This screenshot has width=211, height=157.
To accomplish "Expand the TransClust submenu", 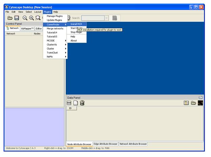I will click(x=55, y=53).
